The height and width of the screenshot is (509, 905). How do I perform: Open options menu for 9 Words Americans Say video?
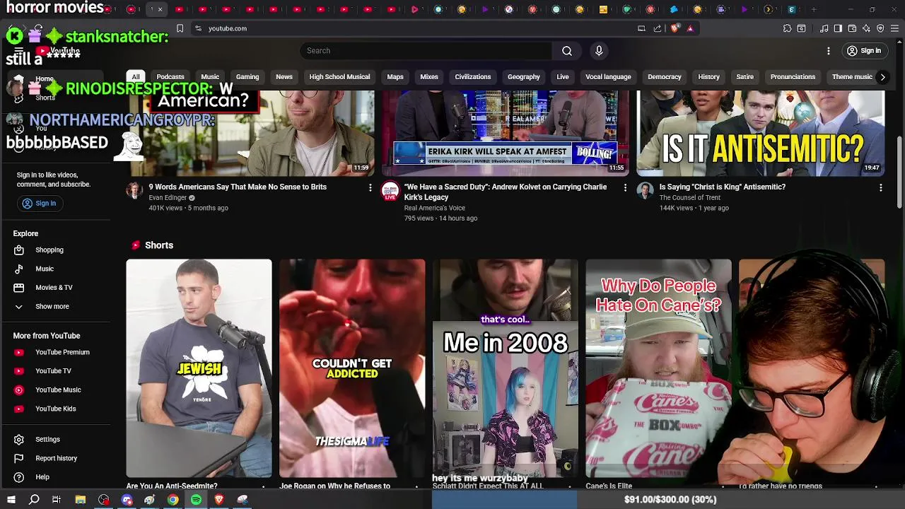click(x=370, y=187)
